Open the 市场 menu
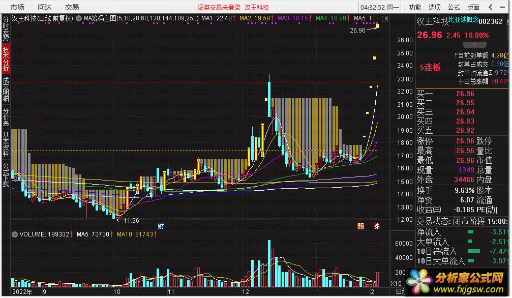The width and height of the screenshot is (512, 298). [x=17, y=7]
